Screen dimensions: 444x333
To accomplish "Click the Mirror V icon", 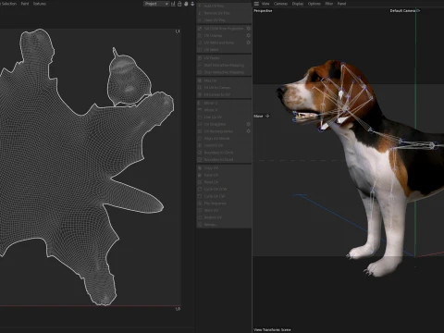I will coord(200,110).
